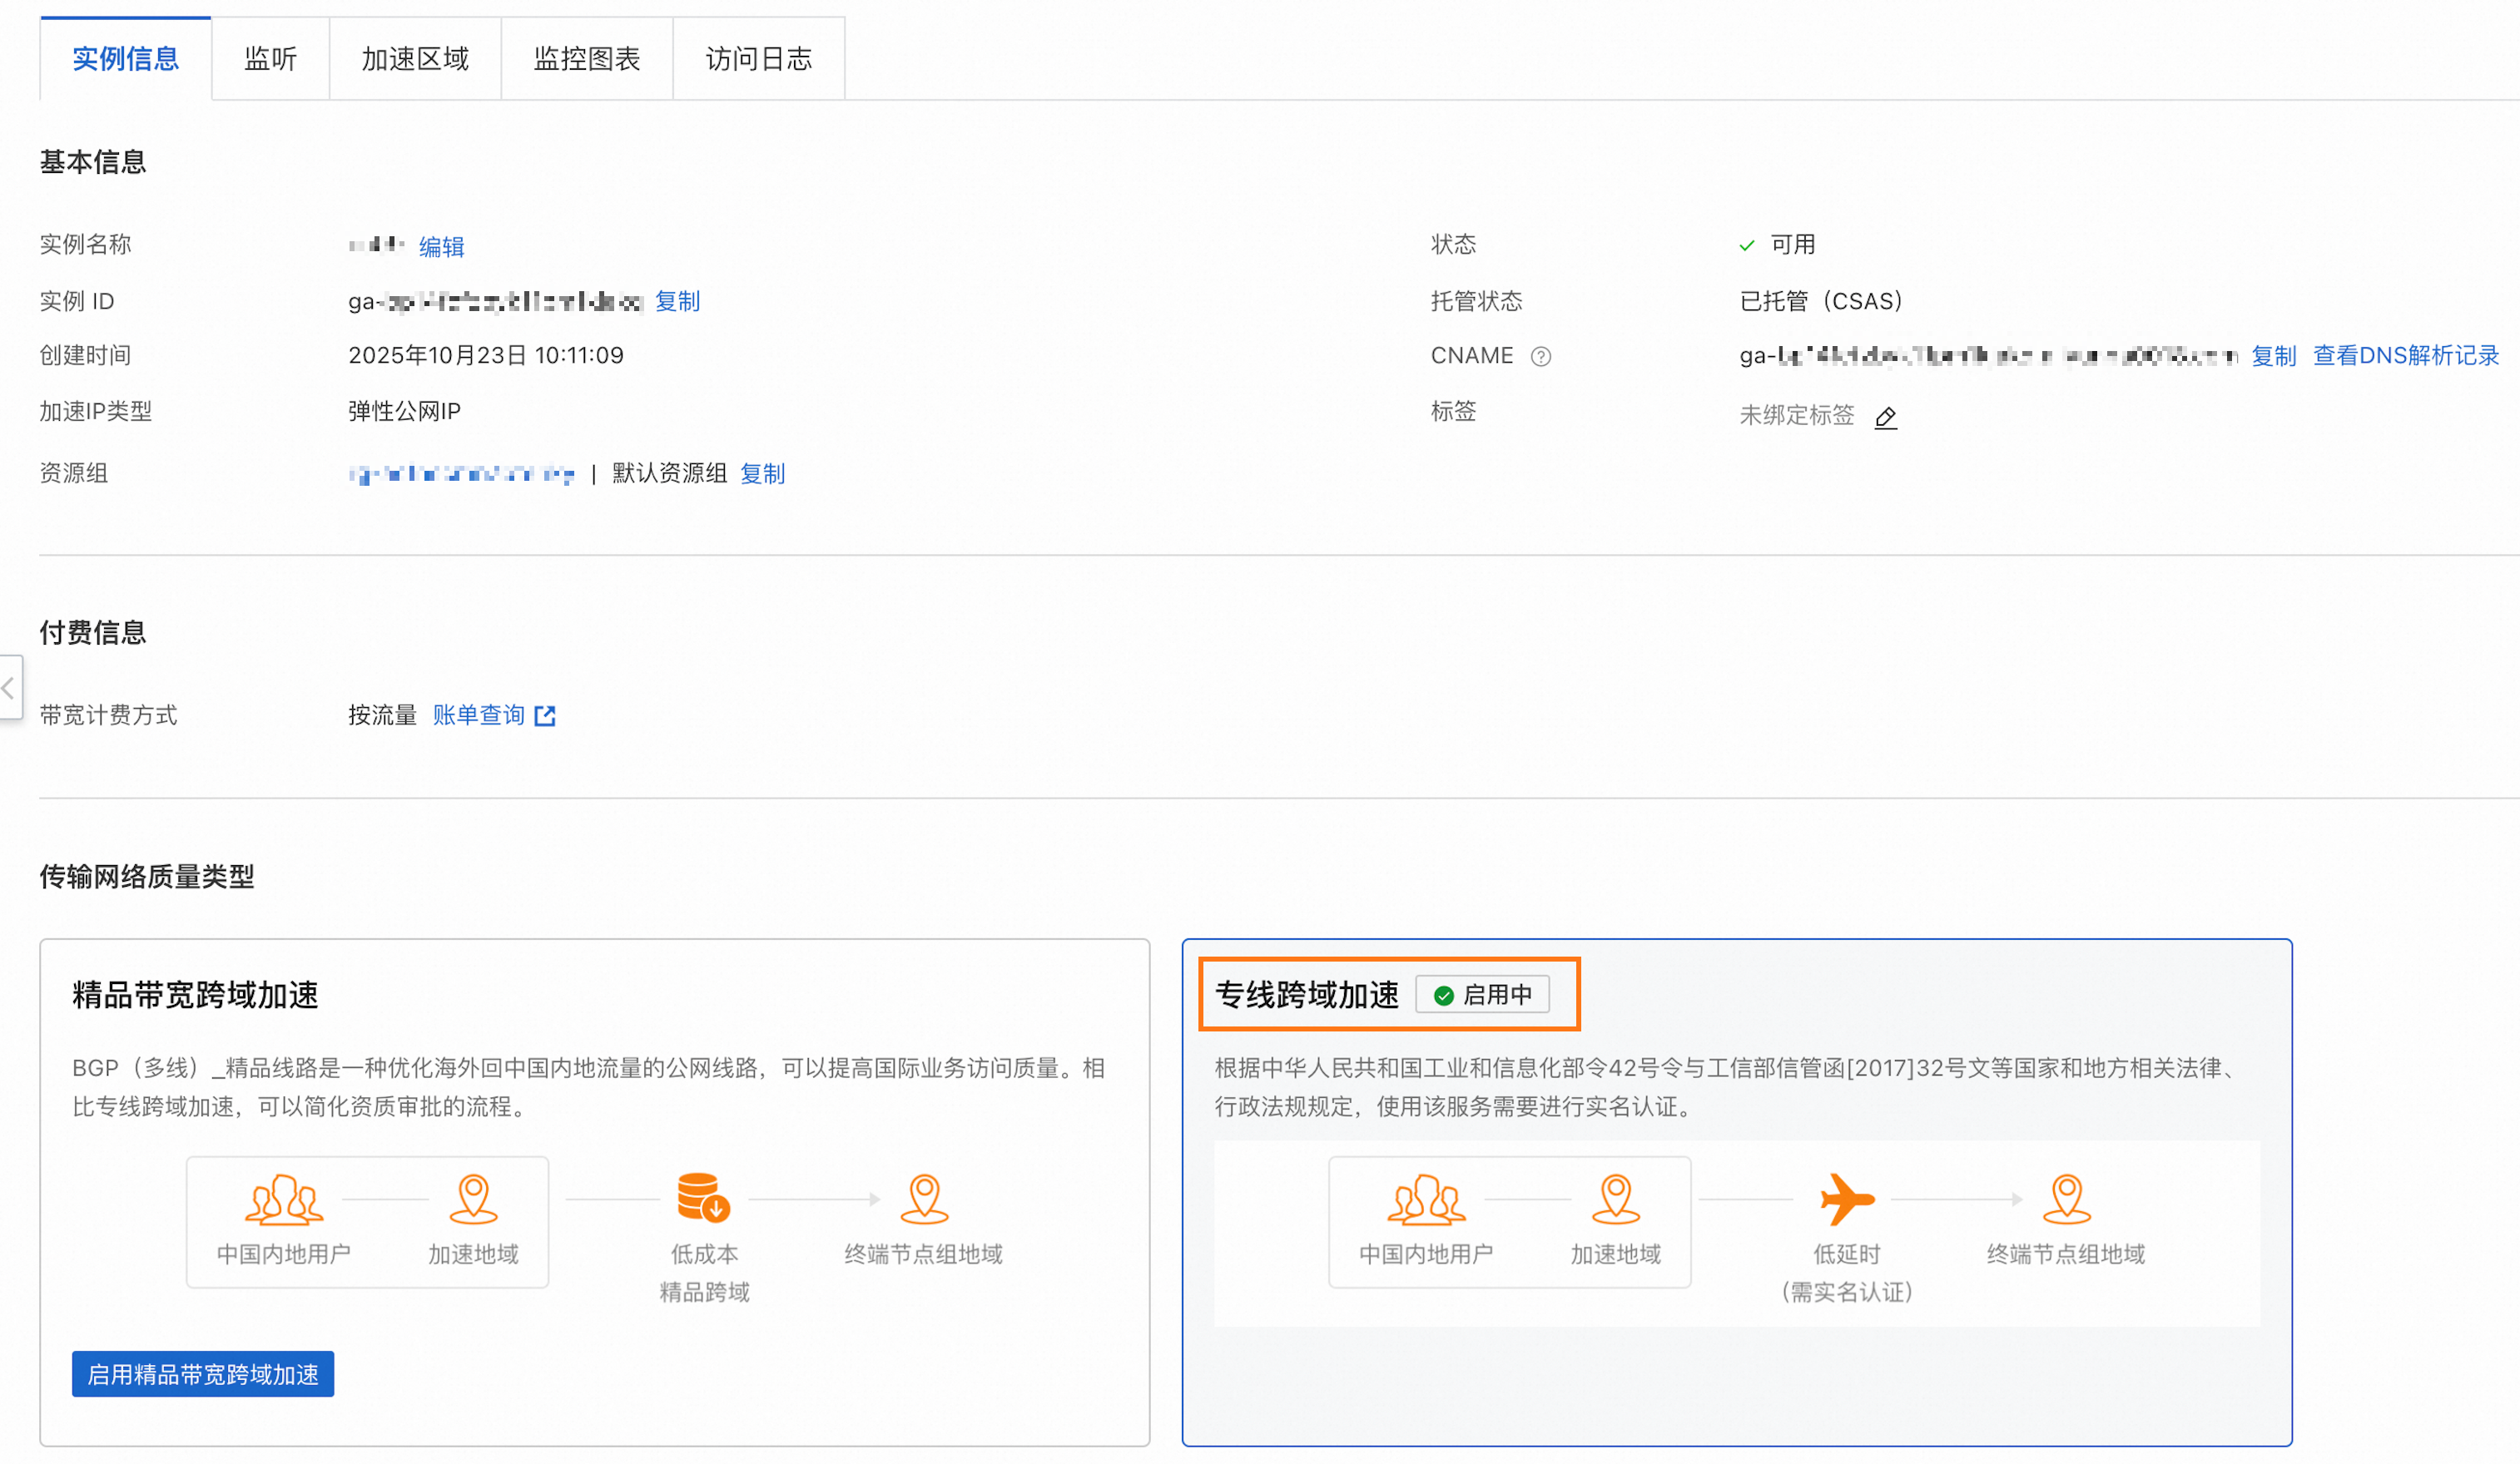The height and width of the screenshot is (1464, 2520).
Task: Click the pencil icon to edit tags
Action: [x=1885, y=417]
